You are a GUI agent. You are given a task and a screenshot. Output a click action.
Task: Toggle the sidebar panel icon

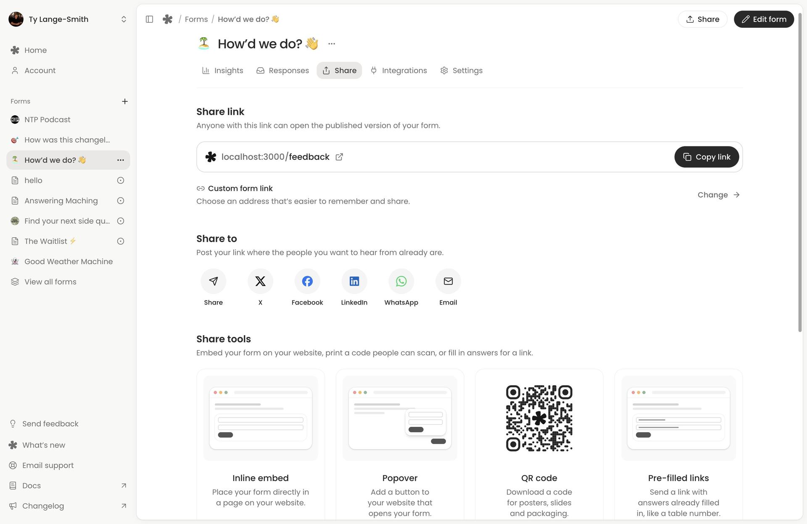(x=149, y=19)
